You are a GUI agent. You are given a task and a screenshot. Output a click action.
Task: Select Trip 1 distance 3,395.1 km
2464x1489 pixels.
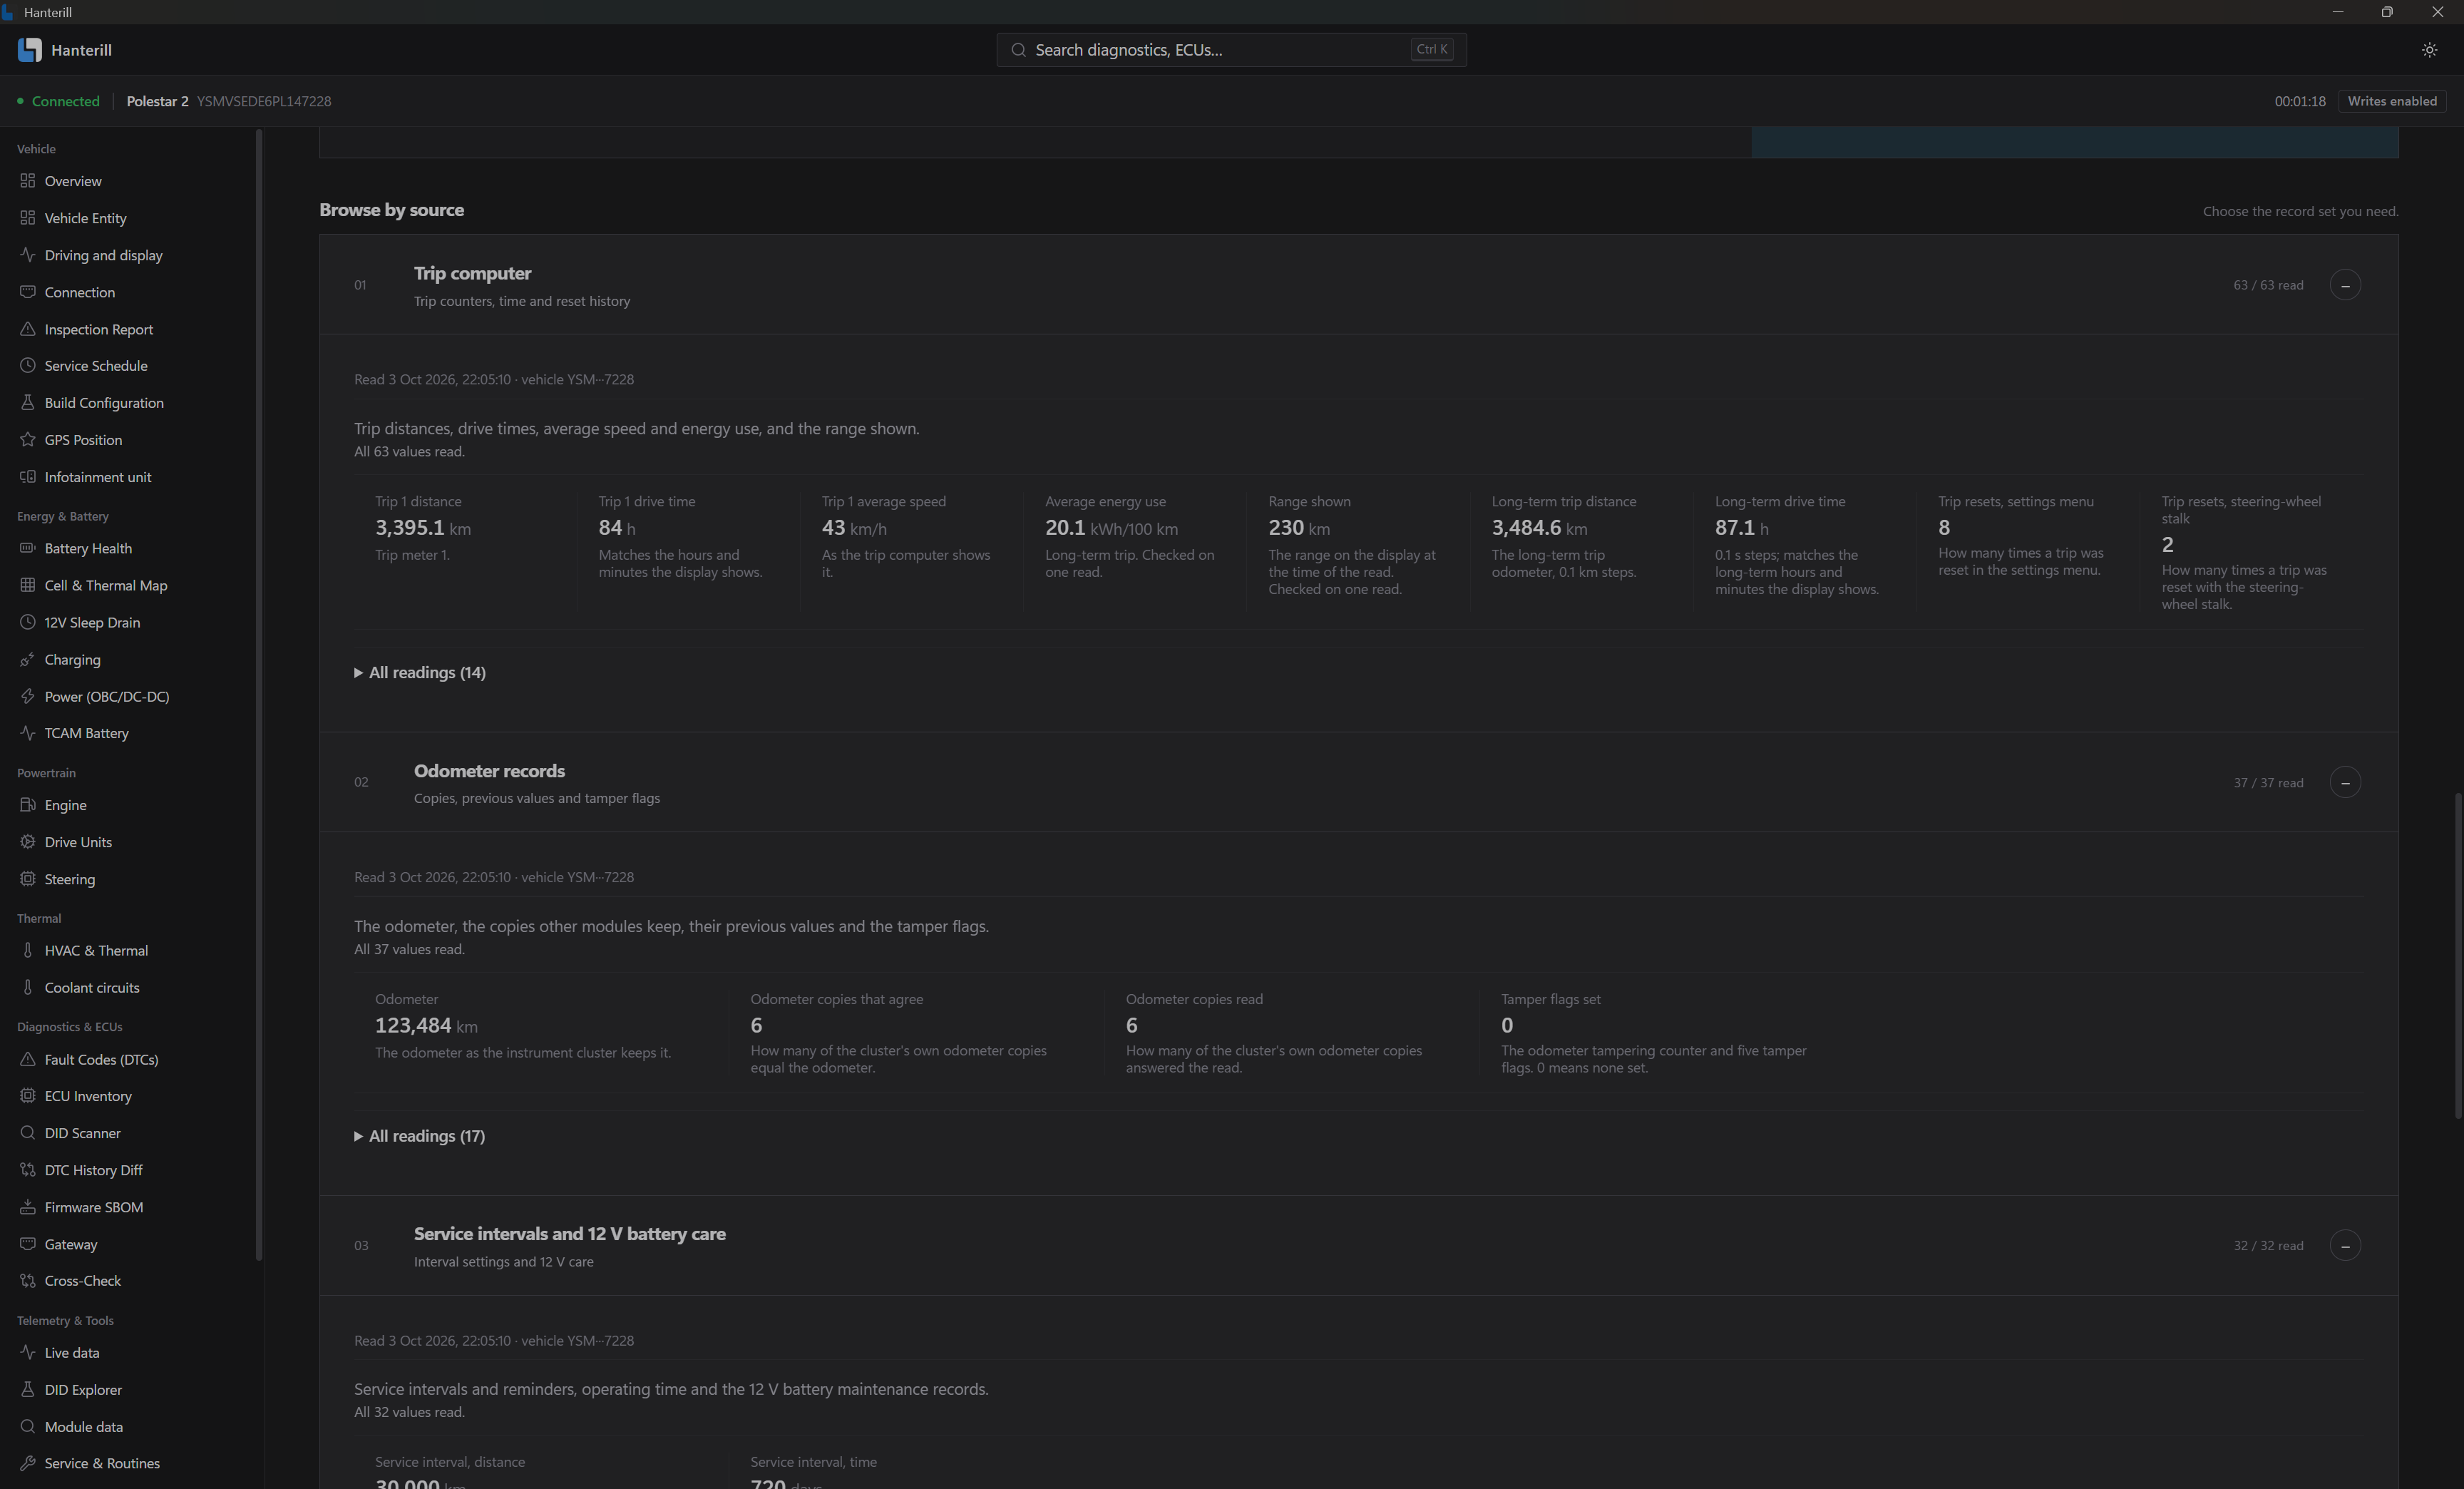[423, 528]
